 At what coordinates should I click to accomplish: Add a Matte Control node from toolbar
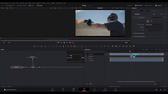(x=75, y=46)
